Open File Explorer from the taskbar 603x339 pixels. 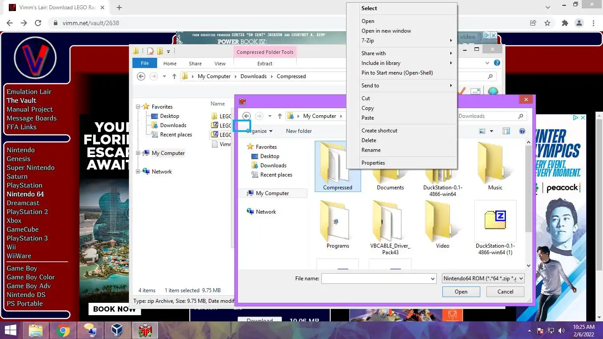36,330
